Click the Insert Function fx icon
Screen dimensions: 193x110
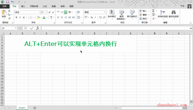(38, 28)
